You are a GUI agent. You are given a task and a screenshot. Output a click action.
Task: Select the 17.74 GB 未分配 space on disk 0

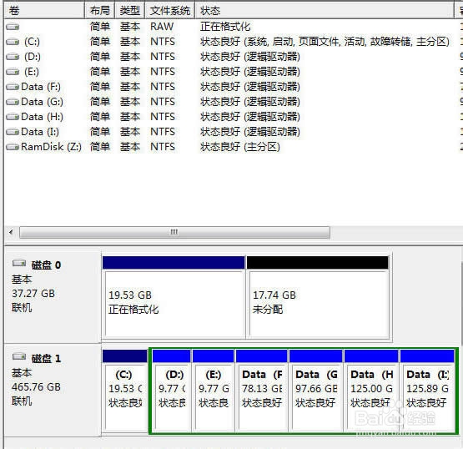tap(319, 297)
